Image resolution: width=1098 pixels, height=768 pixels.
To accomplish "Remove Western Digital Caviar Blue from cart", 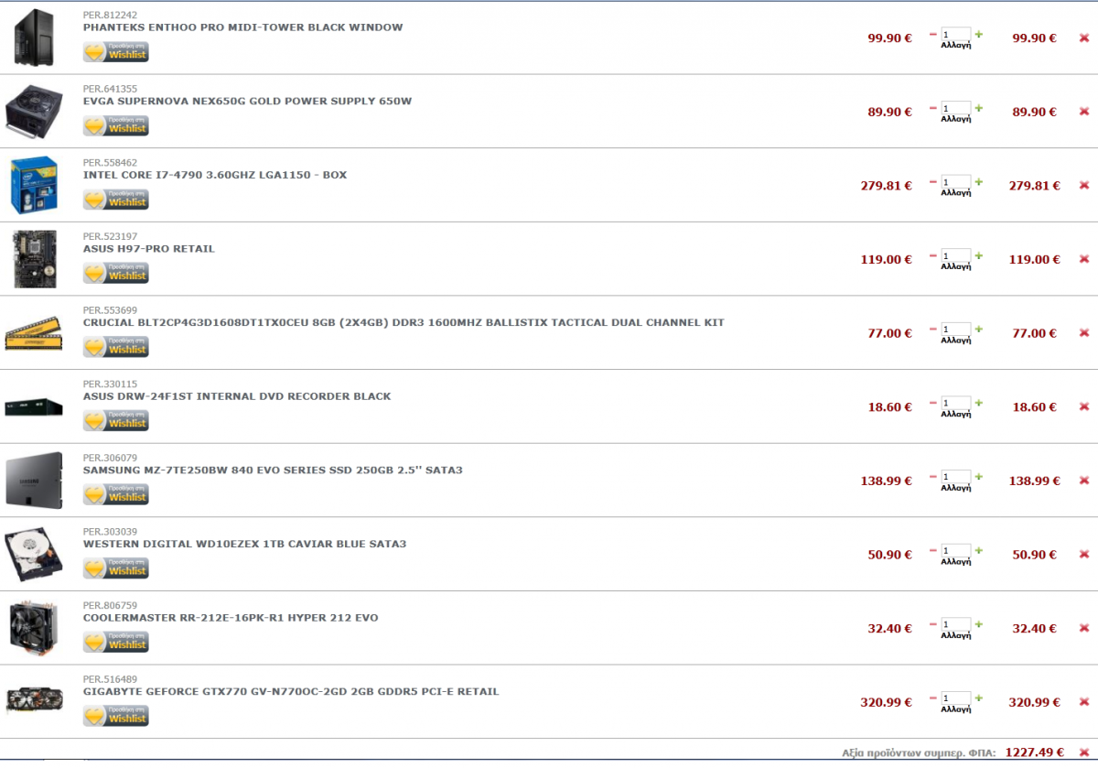I will 1084,555.
